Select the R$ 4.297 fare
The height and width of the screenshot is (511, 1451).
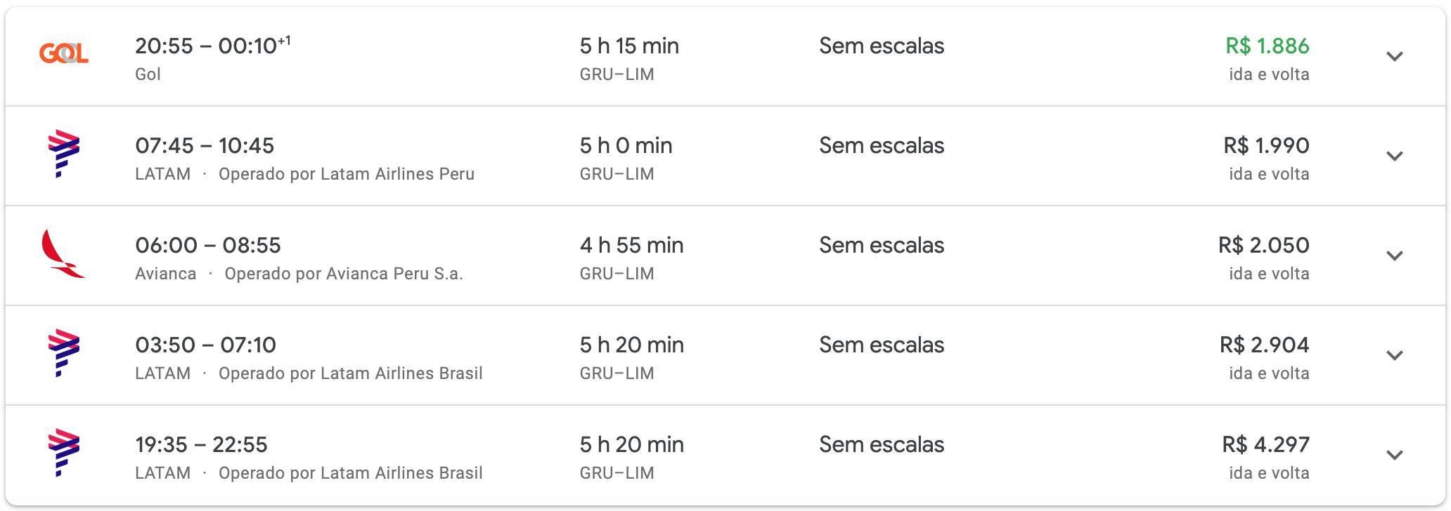1266,445
